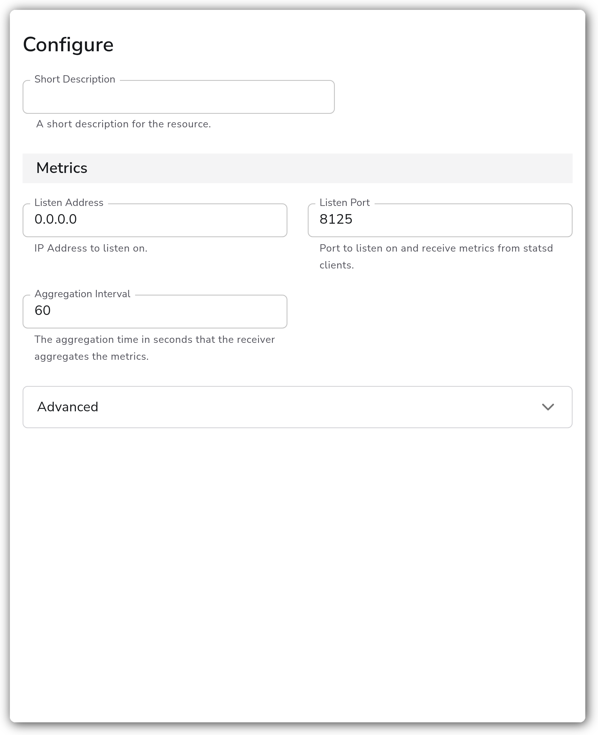Focus the Listen Address field
The image size is (598, 735).
point(155,220)
